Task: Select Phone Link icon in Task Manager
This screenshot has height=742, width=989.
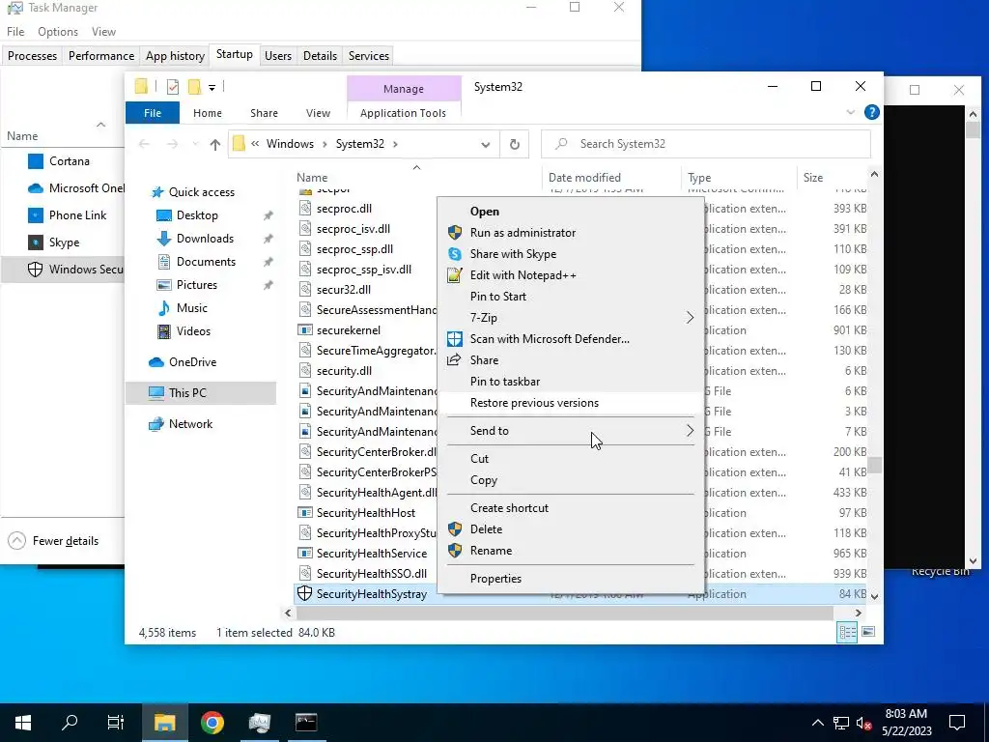Action: (36, 215)
